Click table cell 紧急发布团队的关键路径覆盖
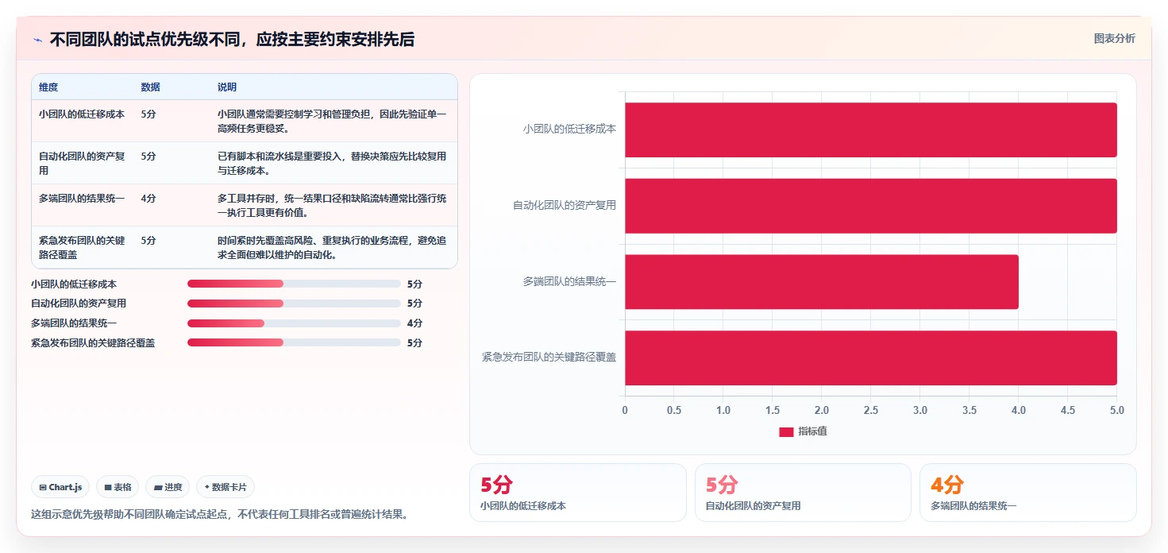Screen dimensions: 1168x553 tap(82, 247)
